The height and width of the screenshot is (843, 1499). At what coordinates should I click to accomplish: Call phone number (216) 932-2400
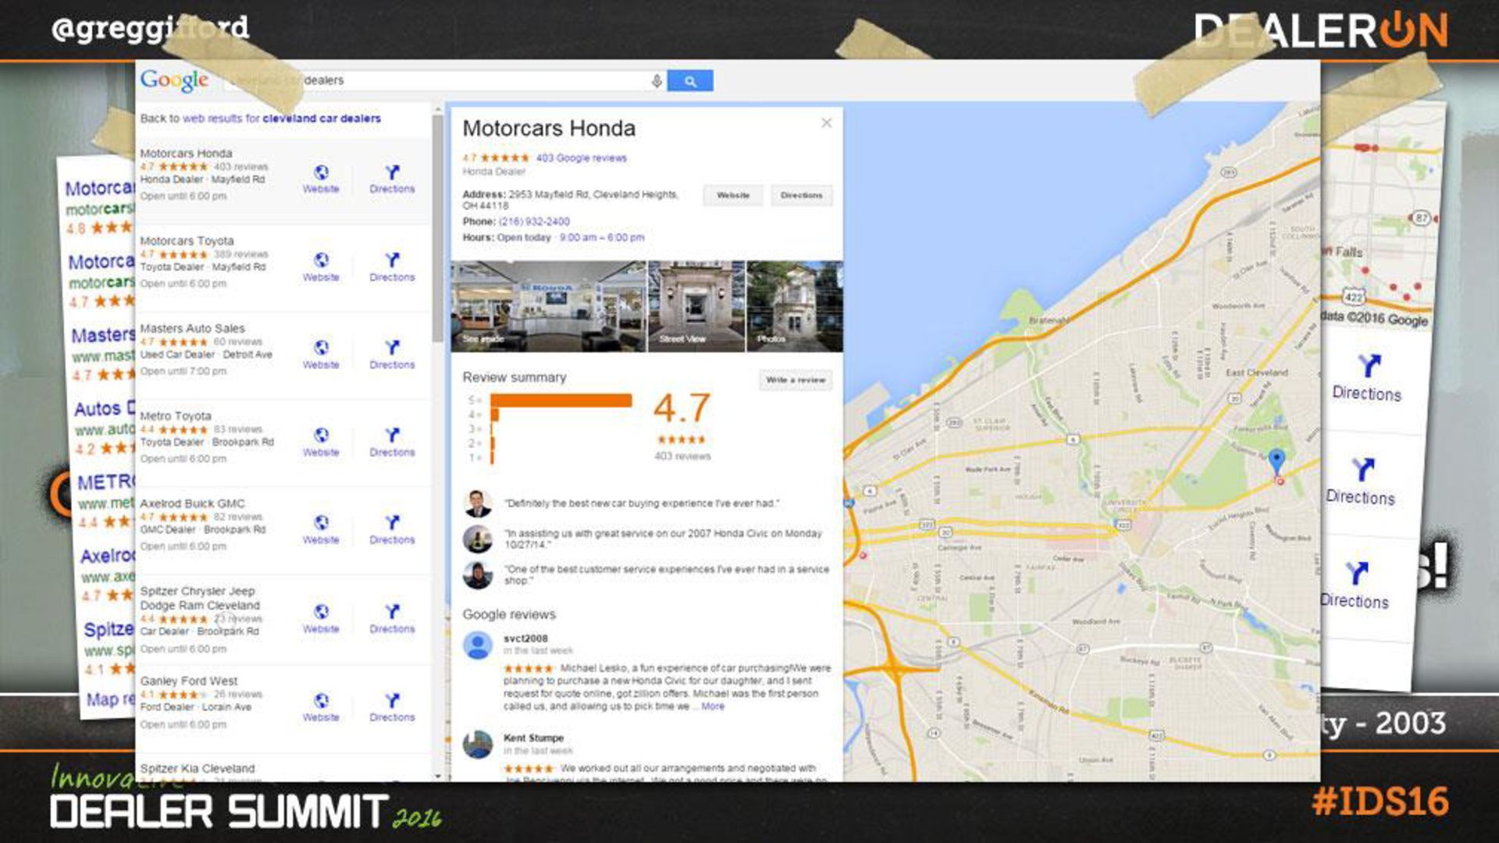tap(534, 222)
